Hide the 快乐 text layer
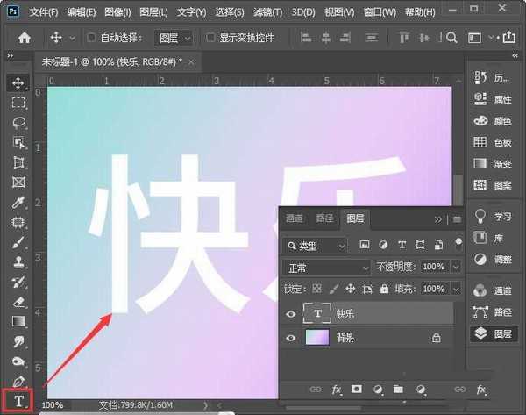Viewport: 526px width, 415px height. [293, 313]
